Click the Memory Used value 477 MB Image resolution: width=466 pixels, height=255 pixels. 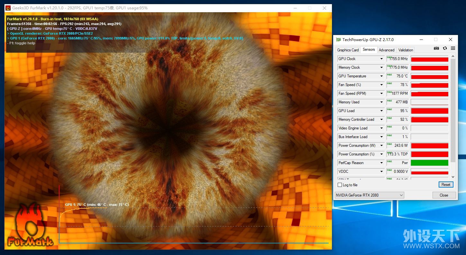click(397, 102)
